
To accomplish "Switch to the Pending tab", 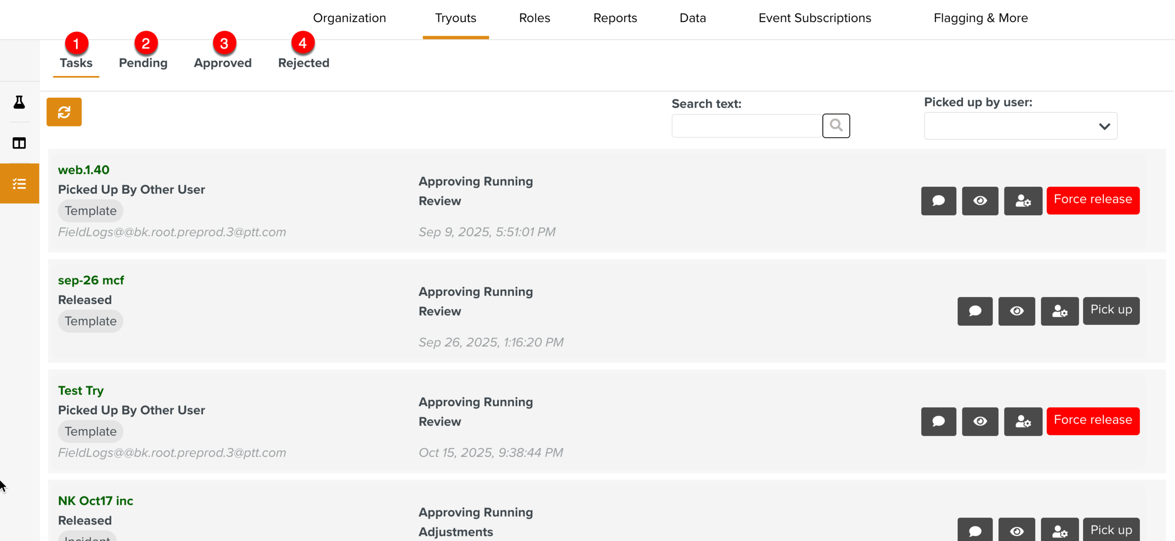I will pyautogui.click(x=143, y=63).
